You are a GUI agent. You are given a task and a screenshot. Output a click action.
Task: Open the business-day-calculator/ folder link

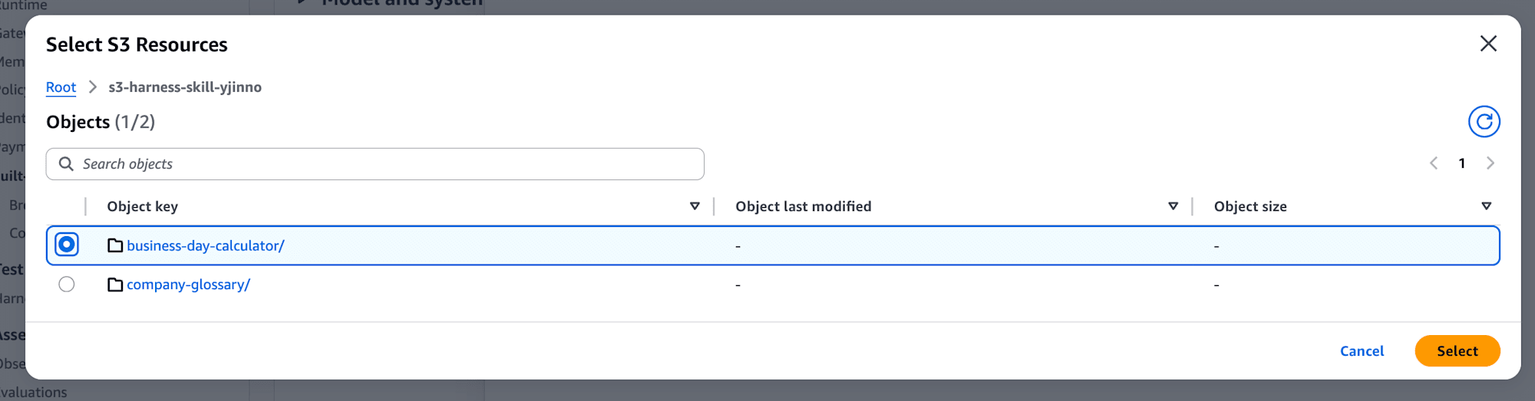pos(206,245)
